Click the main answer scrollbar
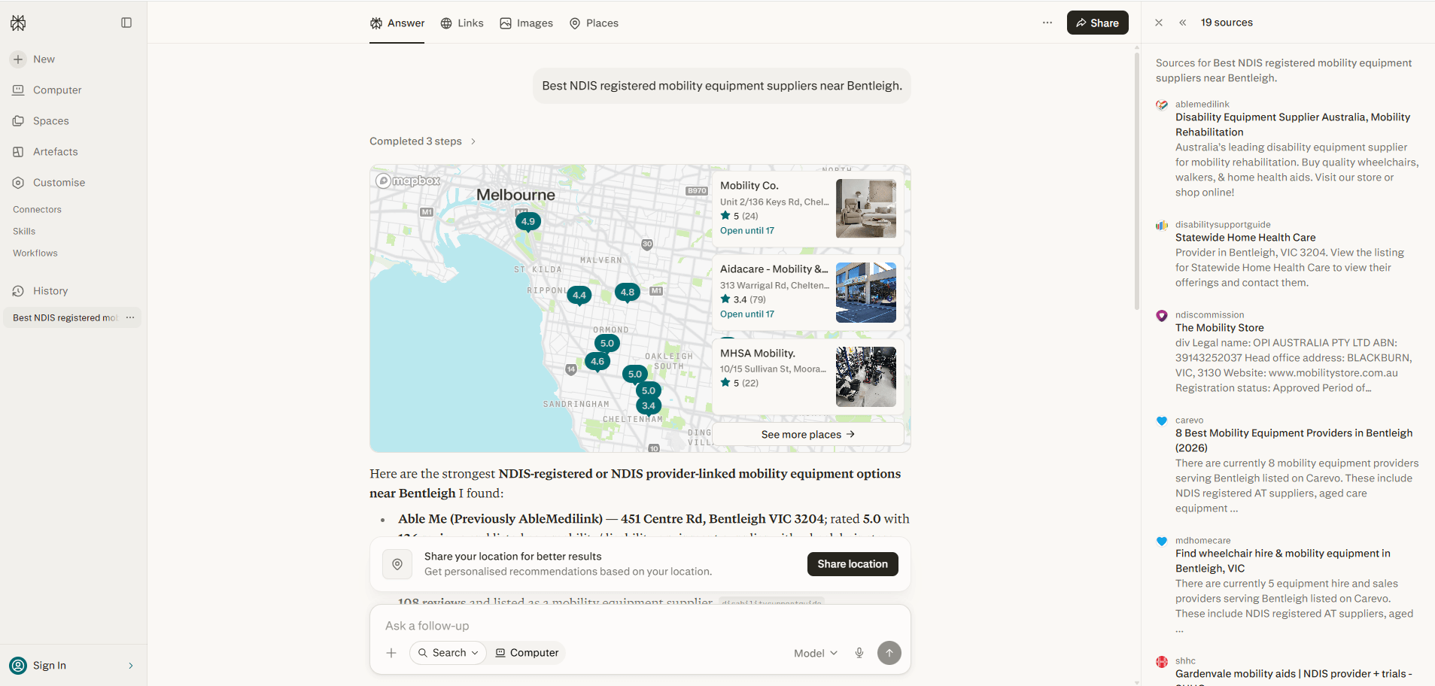 (x=1136, y=181)
